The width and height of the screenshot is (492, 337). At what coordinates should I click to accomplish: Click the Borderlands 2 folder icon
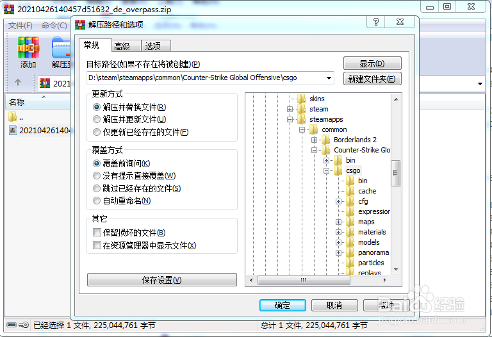[x=325, y=140]
